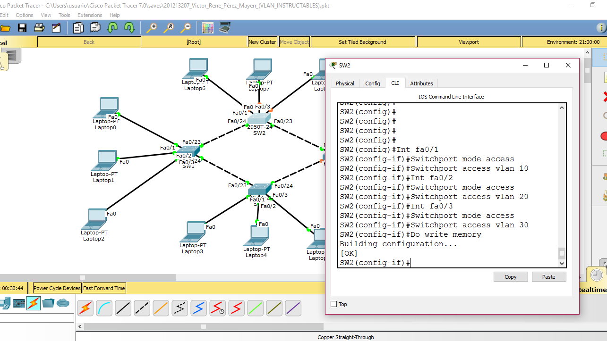The image size is (607, 341).
Task: Click the [Root] navigation label
Action: pos(194,42)
